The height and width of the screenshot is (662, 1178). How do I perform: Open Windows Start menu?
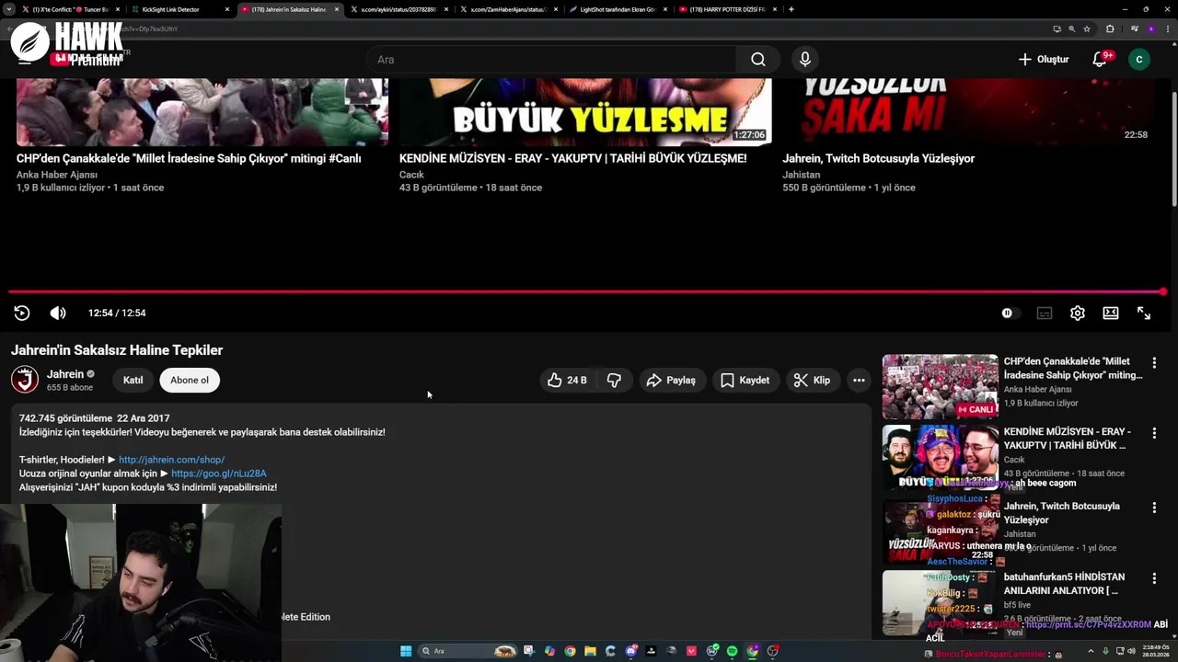406,651
